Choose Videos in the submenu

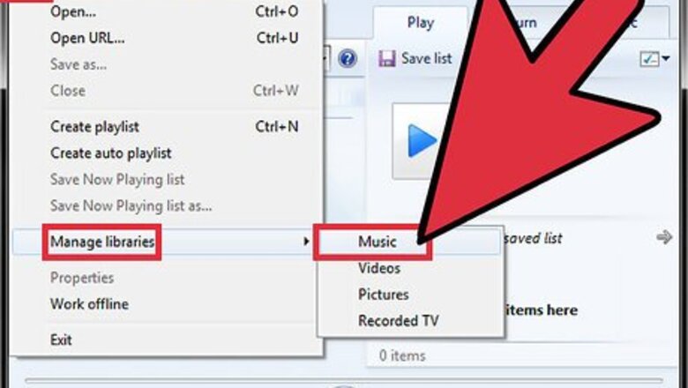pyautogui.click(x=379, y=268)
